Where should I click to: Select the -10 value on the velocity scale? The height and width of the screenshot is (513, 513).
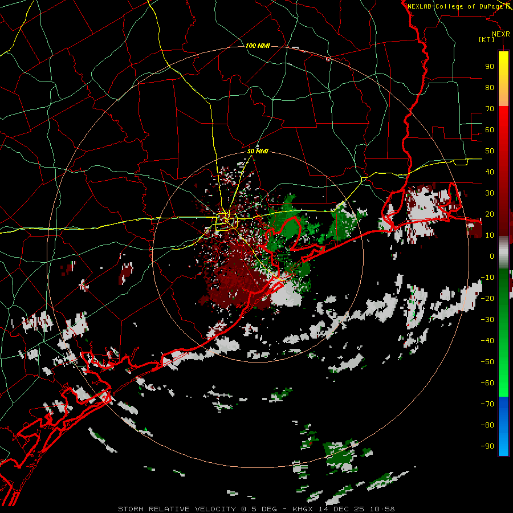tap(487, 278)
